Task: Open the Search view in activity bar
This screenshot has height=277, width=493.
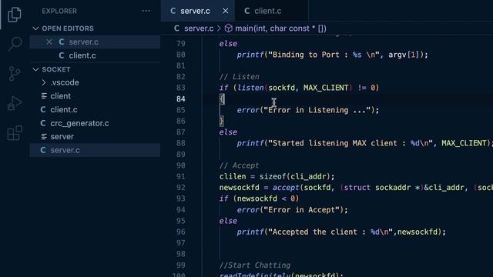Action: pyautogui.click(x=15, y=44)
